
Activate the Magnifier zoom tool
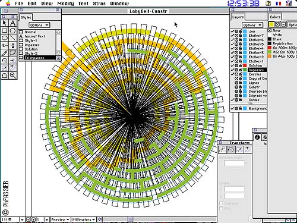(x=13, y=76)
